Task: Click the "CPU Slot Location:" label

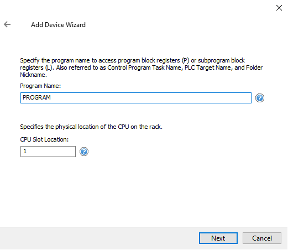Action: [x=44, y=139]
